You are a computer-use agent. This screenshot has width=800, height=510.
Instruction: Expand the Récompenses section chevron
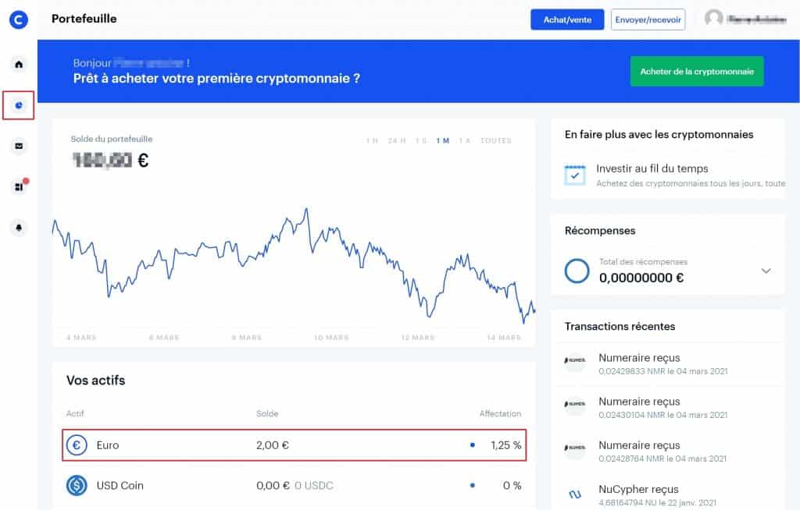(x=766, y=271)
